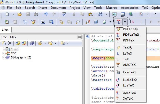Open the New Document dropdown arrow
Image resolution: width=160 pixels, height=104 pixels.
click(13, 14)
